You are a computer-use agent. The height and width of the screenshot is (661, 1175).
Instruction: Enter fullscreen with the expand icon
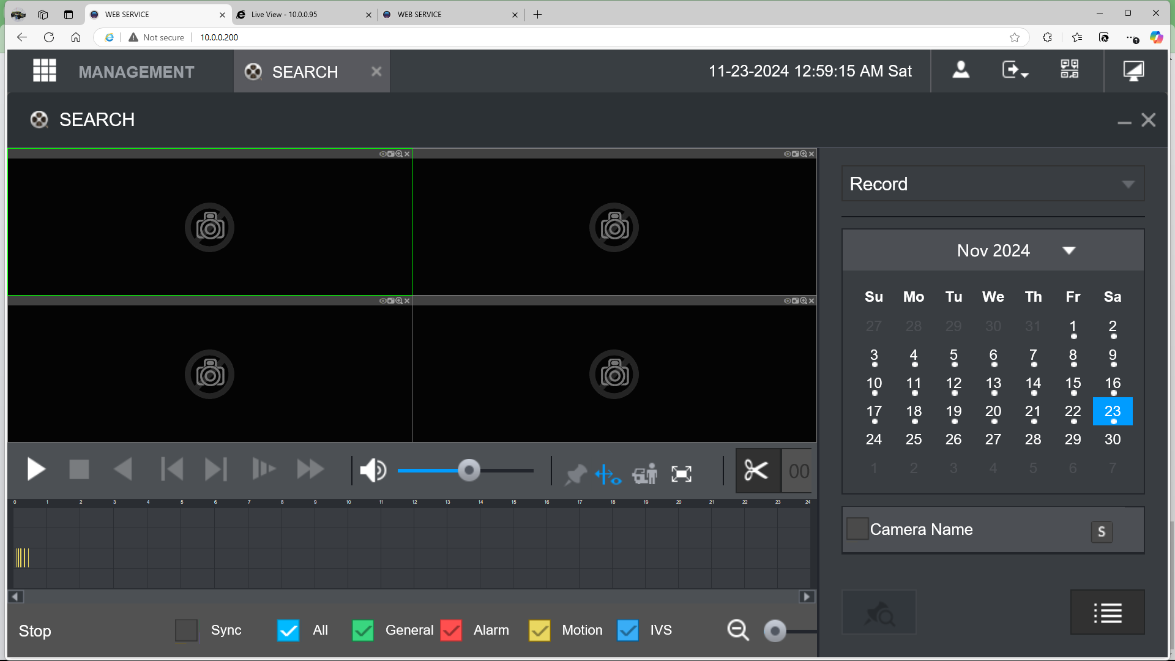point(682,474)
